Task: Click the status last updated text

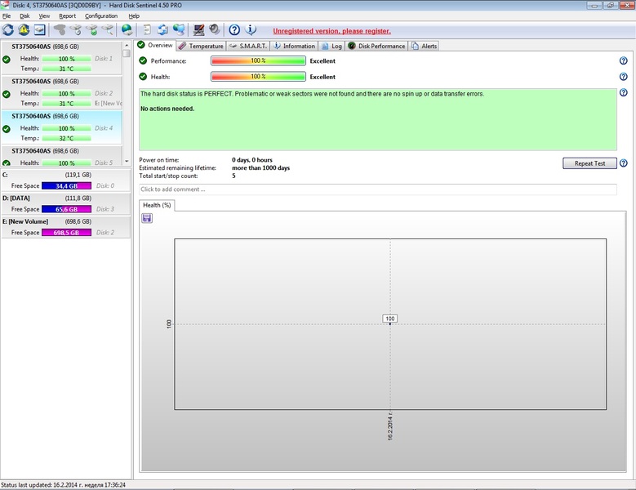Action: (64, 485)
